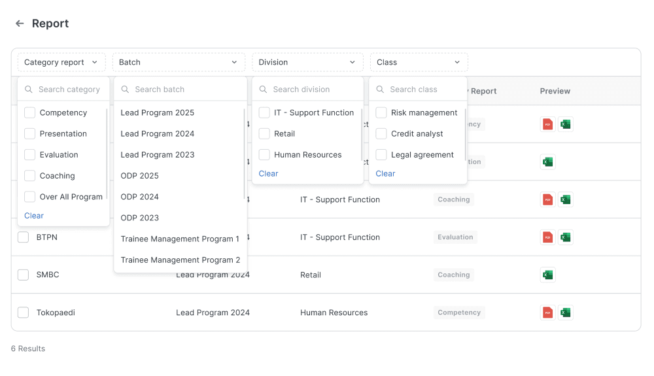This screenshot has width=654, height=376.
Task: Check the Competency category option
Action: pos(29,112)
